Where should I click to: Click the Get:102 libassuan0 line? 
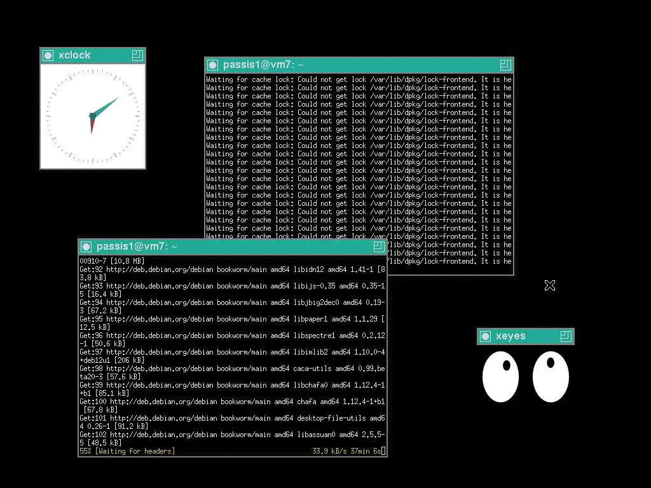click(x=233, y=435)
